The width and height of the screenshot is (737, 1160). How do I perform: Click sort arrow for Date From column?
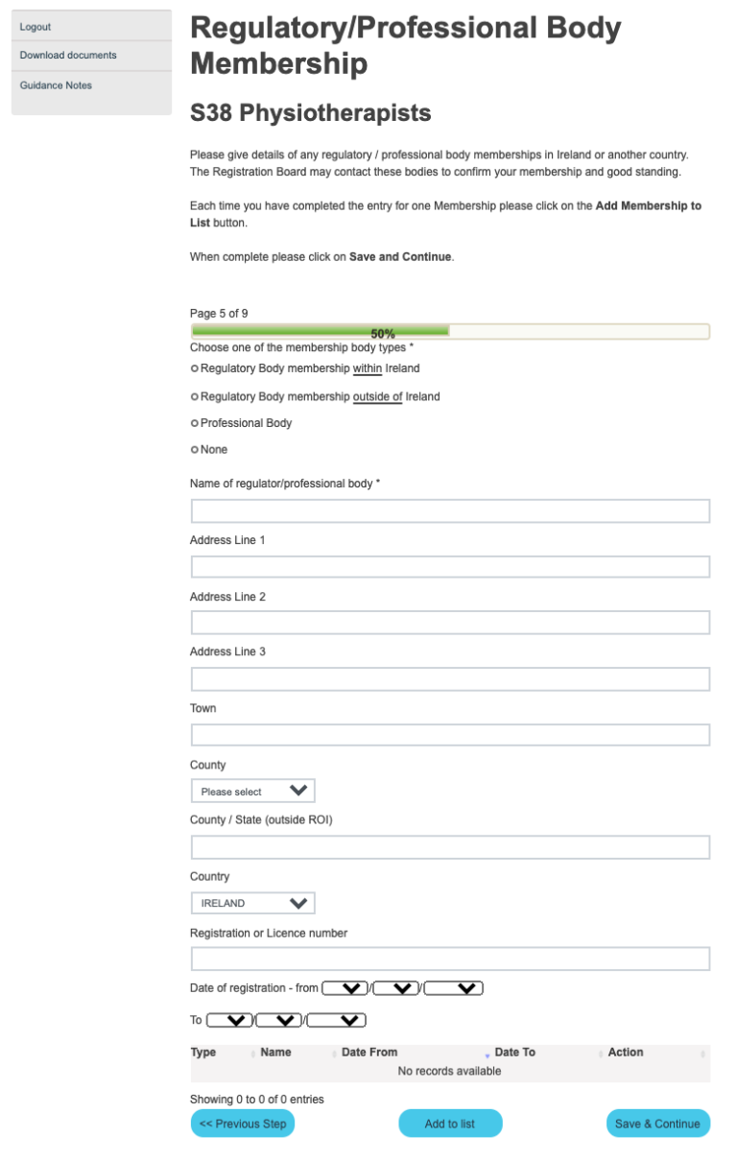[487, 1053]
